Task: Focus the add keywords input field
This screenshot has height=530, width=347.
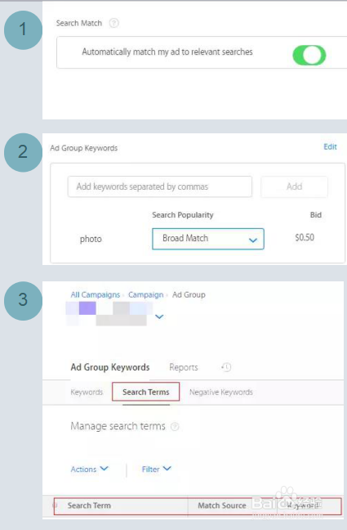Action: point(160,186)
